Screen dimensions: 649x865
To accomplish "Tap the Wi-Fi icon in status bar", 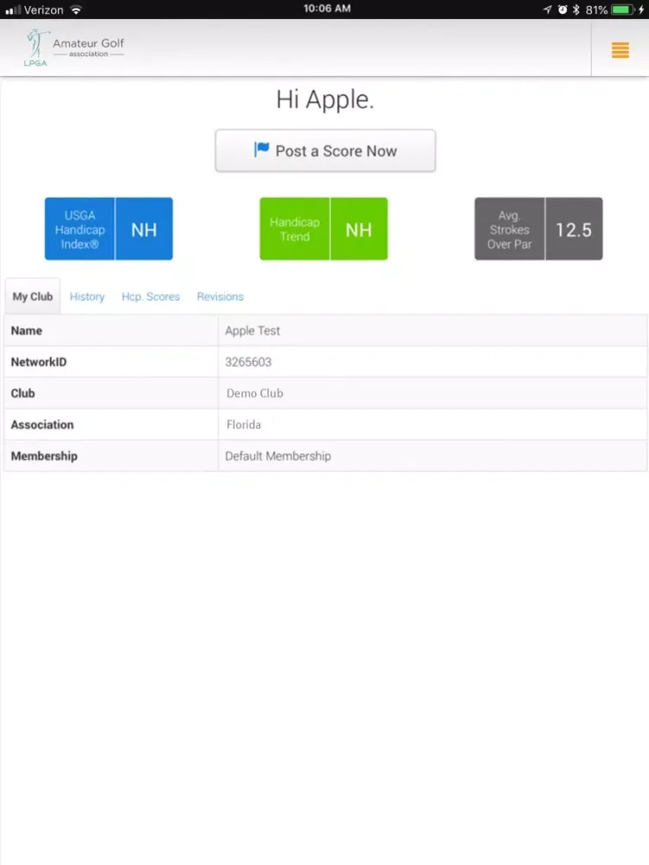I will 76,10.
